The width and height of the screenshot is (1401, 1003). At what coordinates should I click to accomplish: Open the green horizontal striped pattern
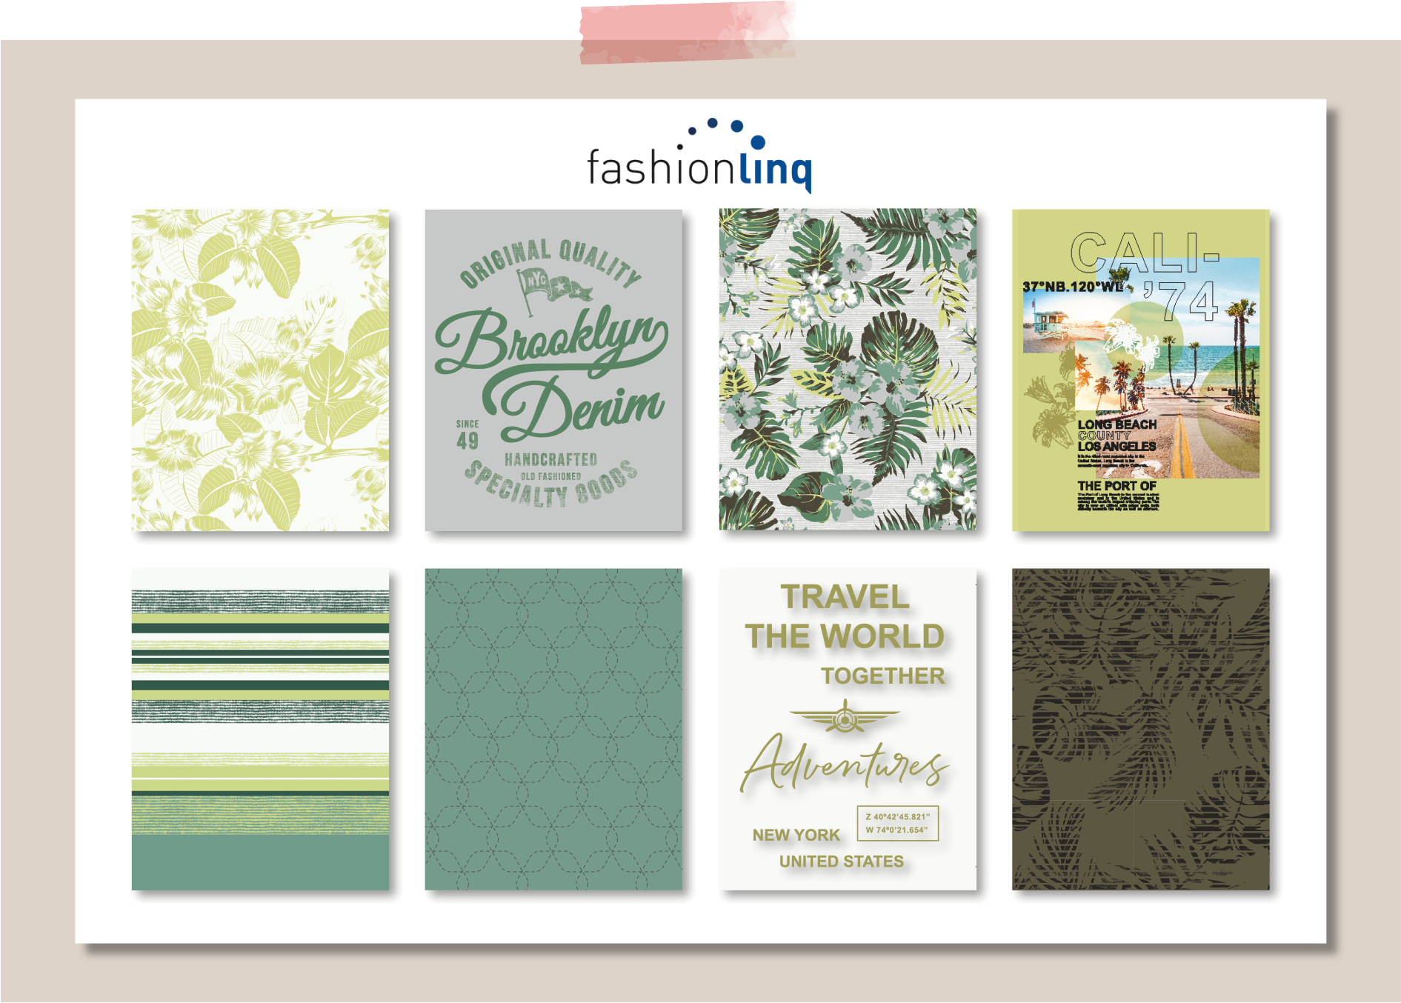[260, 729]
